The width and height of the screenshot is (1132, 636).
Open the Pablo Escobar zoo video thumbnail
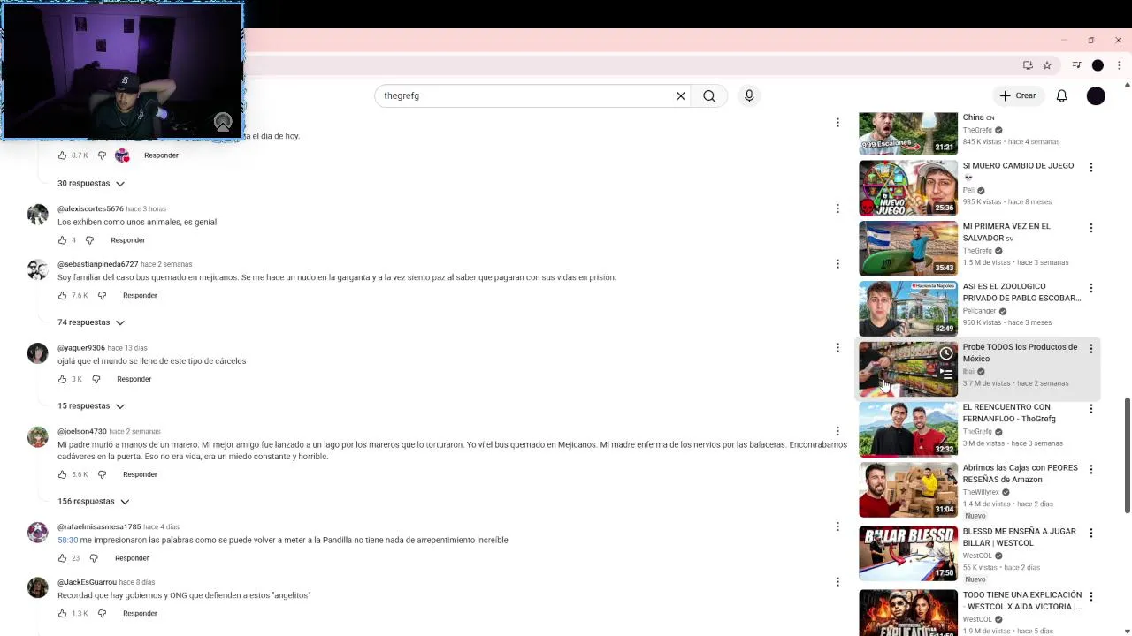click(908, 308)
